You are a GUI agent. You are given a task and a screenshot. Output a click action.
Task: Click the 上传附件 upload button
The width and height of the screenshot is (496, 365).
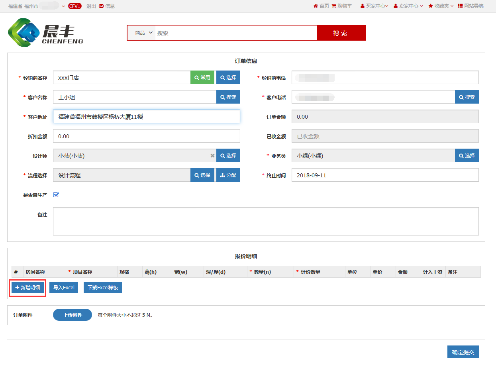[x=73, y=315]
